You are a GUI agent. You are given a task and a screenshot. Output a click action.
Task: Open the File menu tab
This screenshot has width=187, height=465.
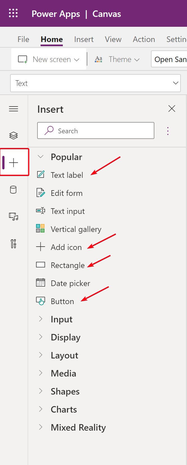click(x=23, y=39)
